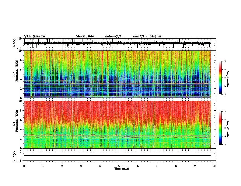Click the ch.1 spectrogram '8' kHz tick label
The height and width of the screenshot is (186, 241).
pyautogui.click(x=21, y=60)
